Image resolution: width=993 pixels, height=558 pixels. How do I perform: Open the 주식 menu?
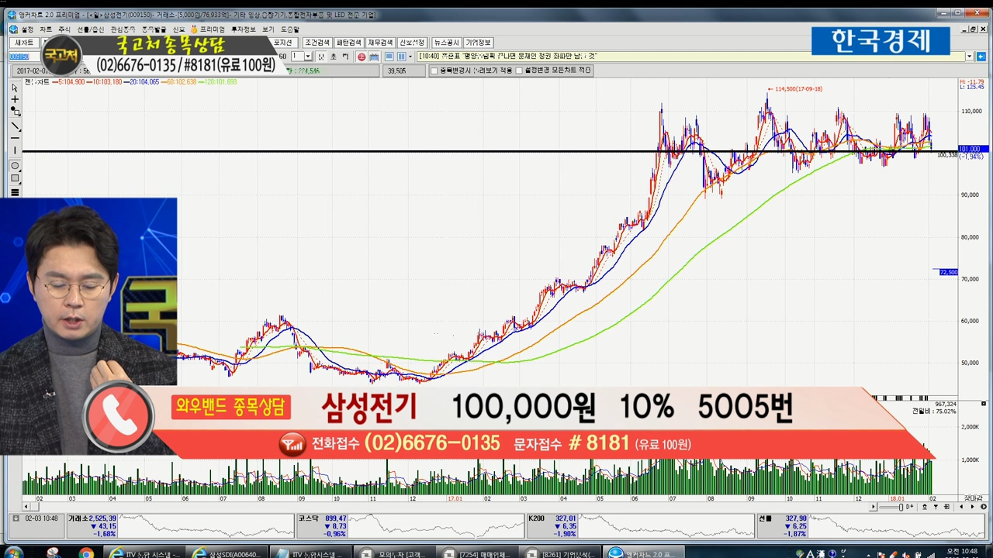(64, 29)
